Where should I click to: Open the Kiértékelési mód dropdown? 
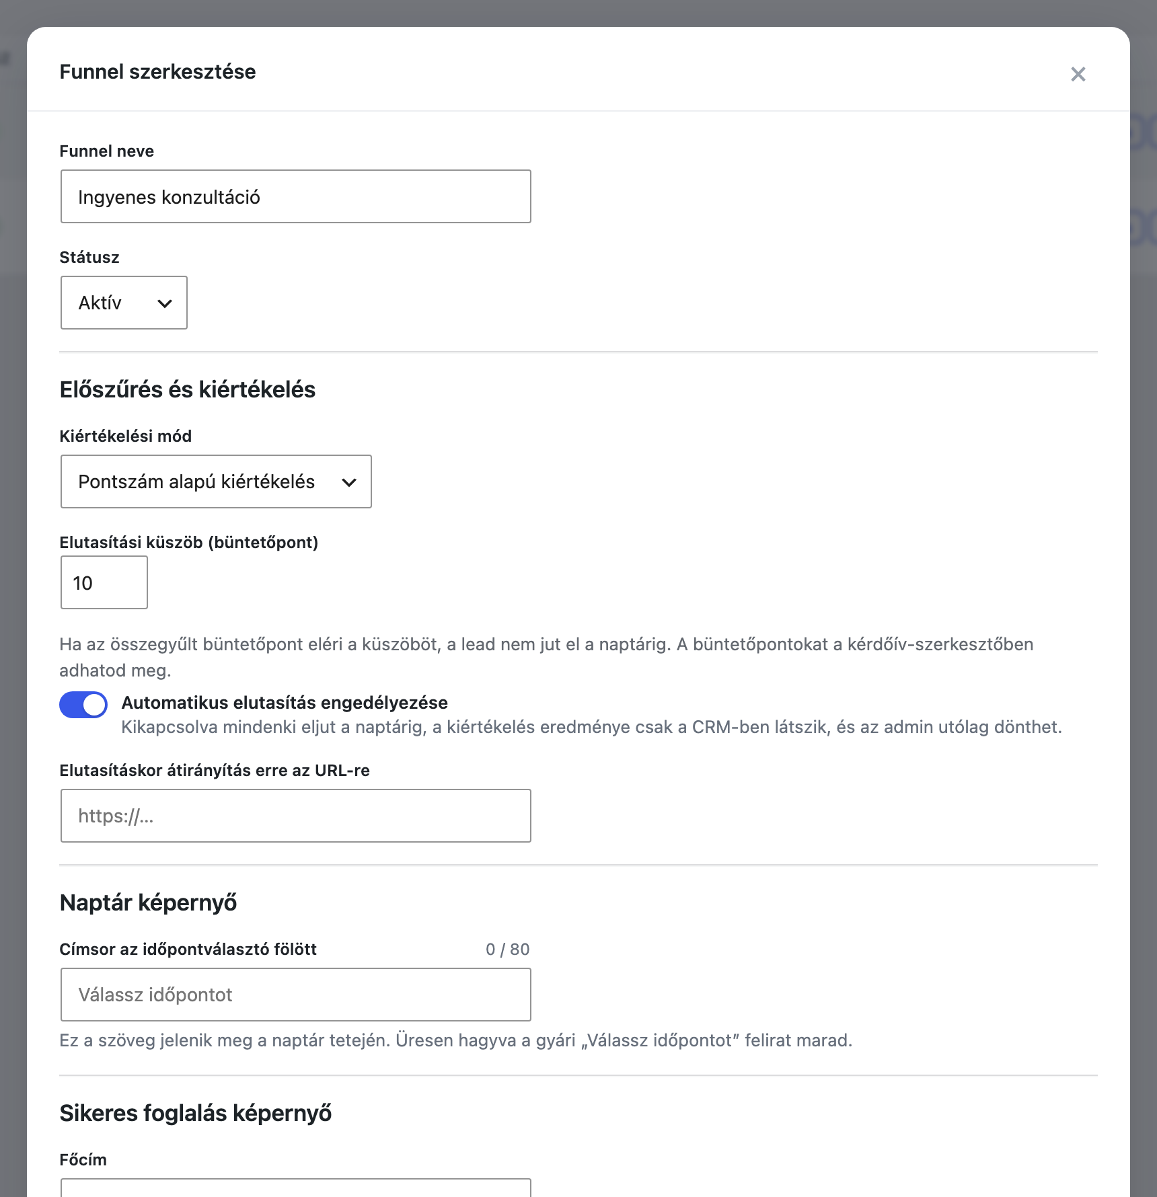216,481
